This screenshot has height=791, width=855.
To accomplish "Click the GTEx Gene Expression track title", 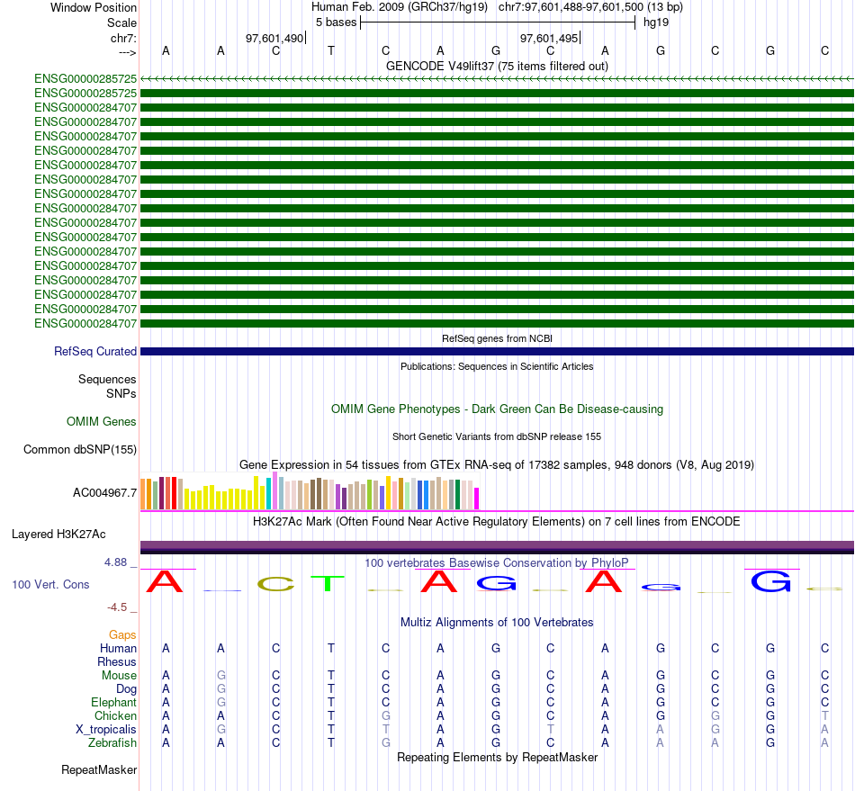I will 497,465.
